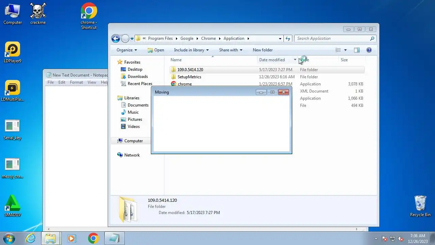This screenshot has width=435, height=245.
Task: Select the Program Files breadcrumb
Action: (160, 38)
